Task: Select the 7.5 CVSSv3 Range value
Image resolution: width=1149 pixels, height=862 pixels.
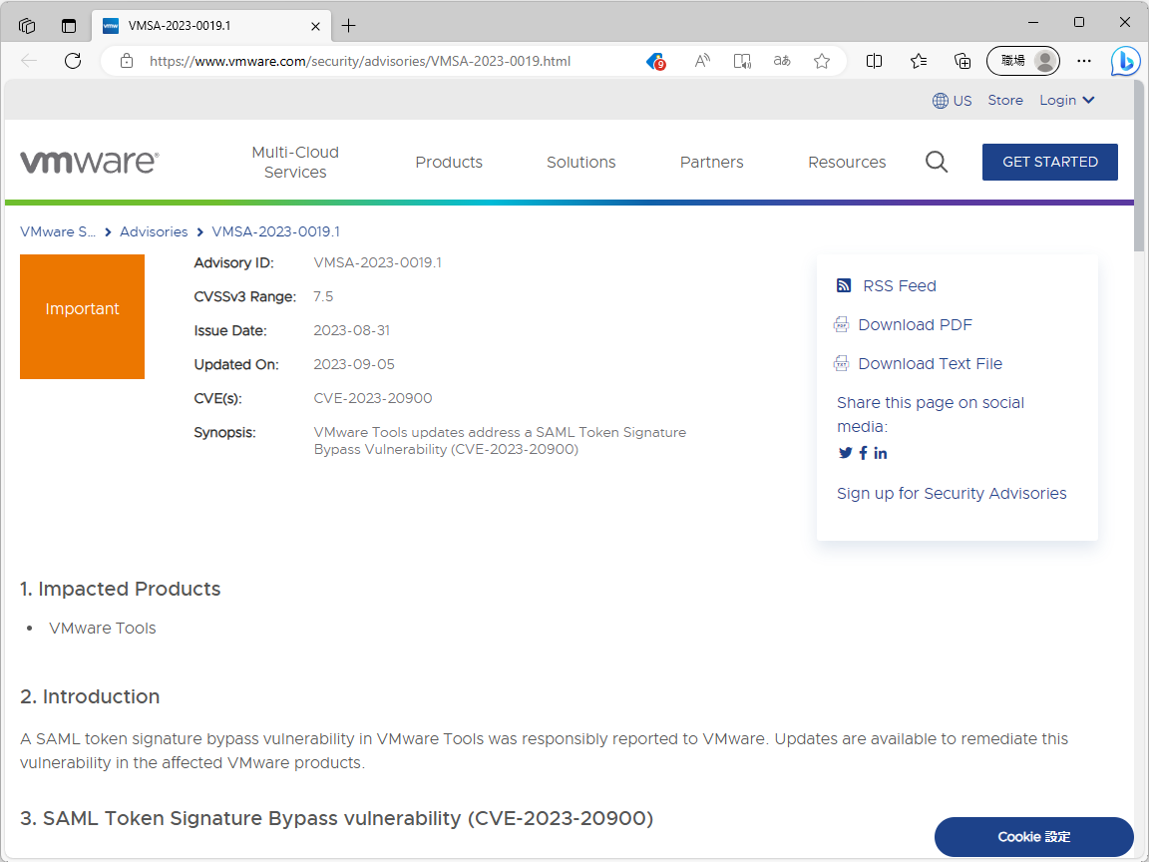Action: pos(323,297)
